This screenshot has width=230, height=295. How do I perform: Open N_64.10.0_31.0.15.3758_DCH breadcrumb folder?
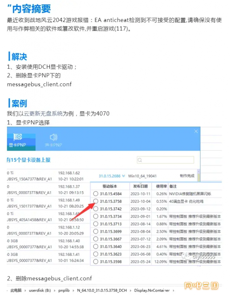[102, 290]
